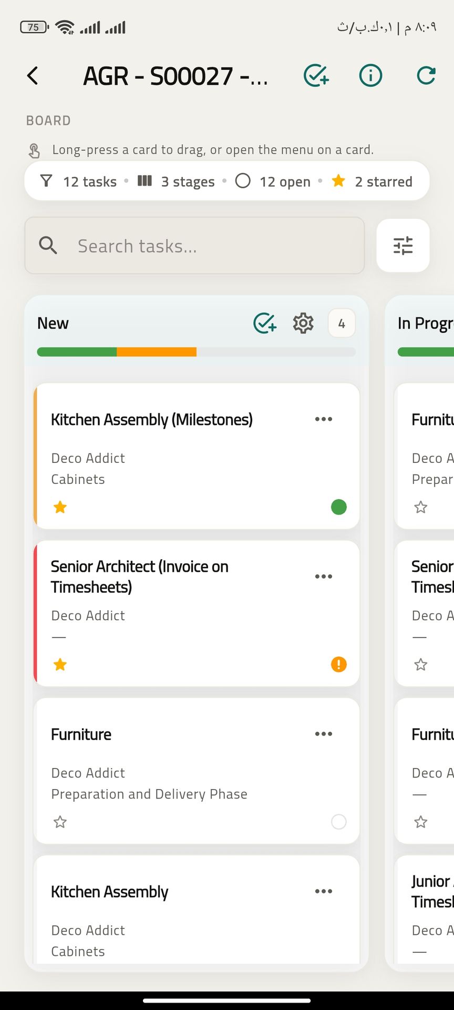Unstar the Senior Architect card
This screenshot has width=454, height=1010.
coord(60,664)
